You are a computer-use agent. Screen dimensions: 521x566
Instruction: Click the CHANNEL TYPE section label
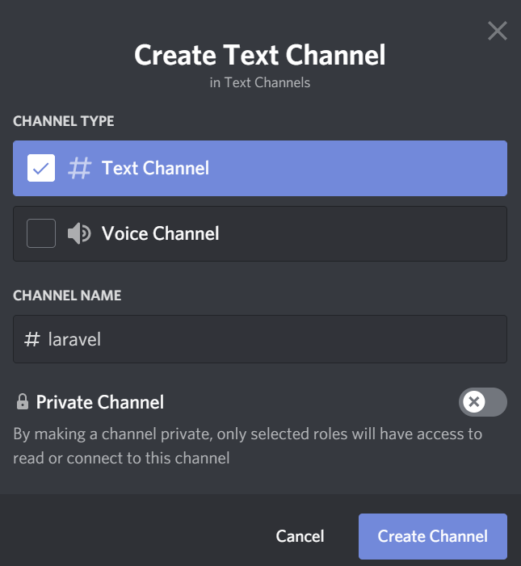click(64, 121)
